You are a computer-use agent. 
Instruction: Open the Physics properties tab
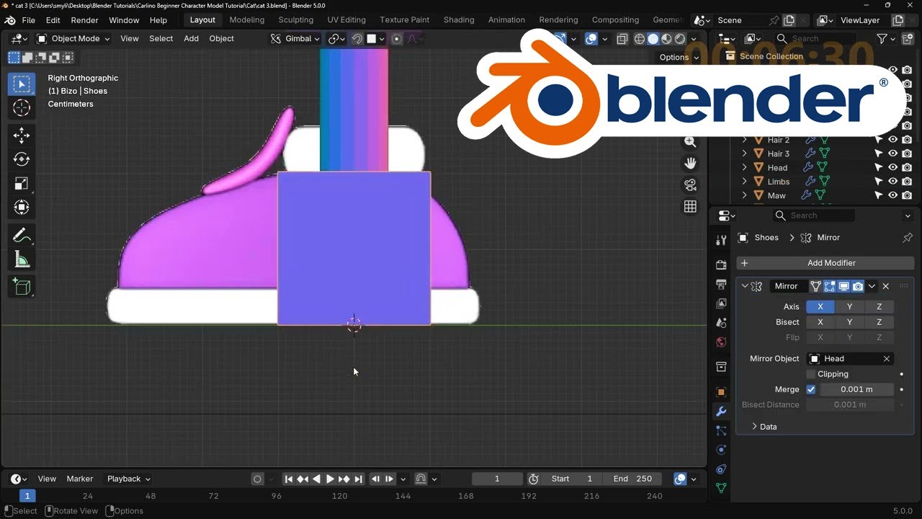point(721,450)
